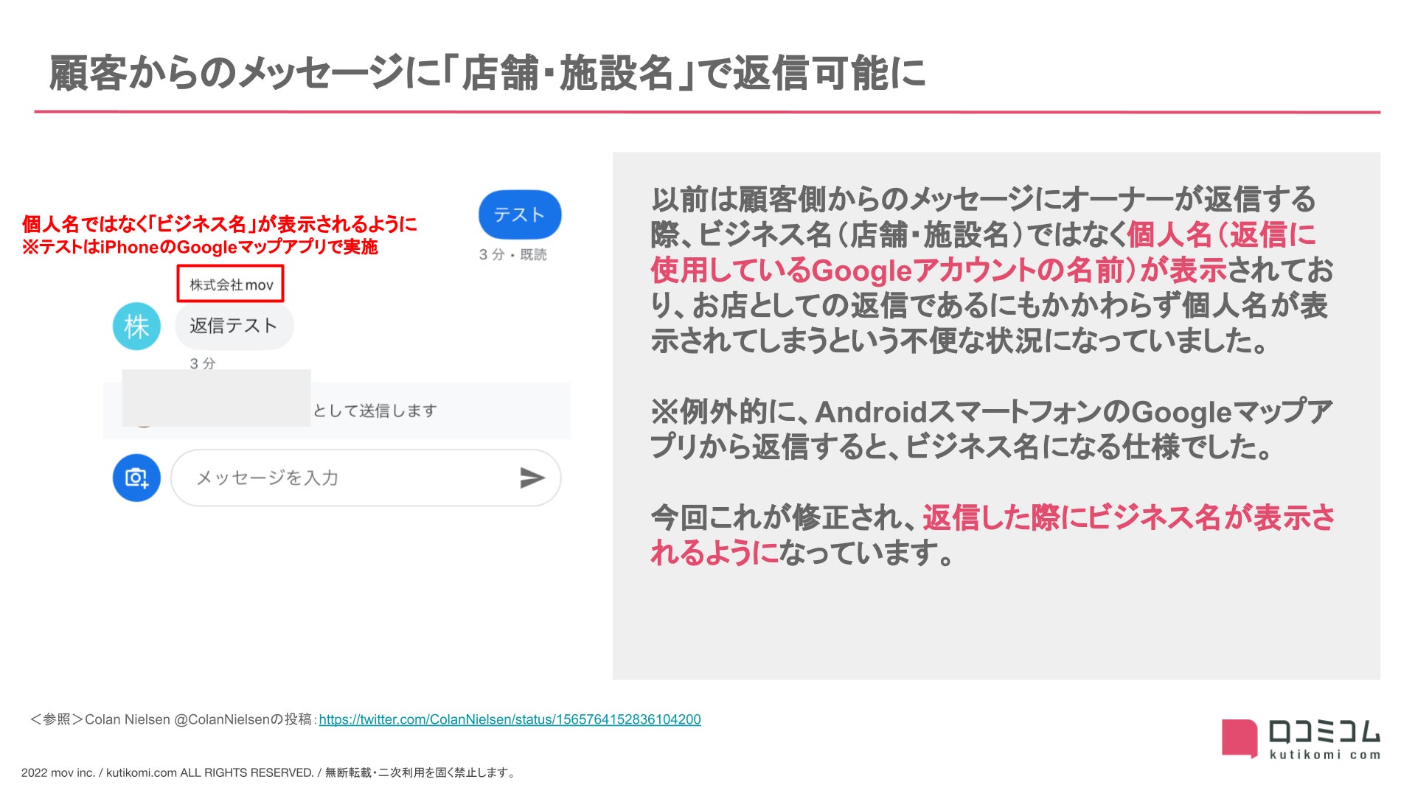Click the blue テスト message bubble
Screen dimensions: 1415x796
click(x=520, y=214)
